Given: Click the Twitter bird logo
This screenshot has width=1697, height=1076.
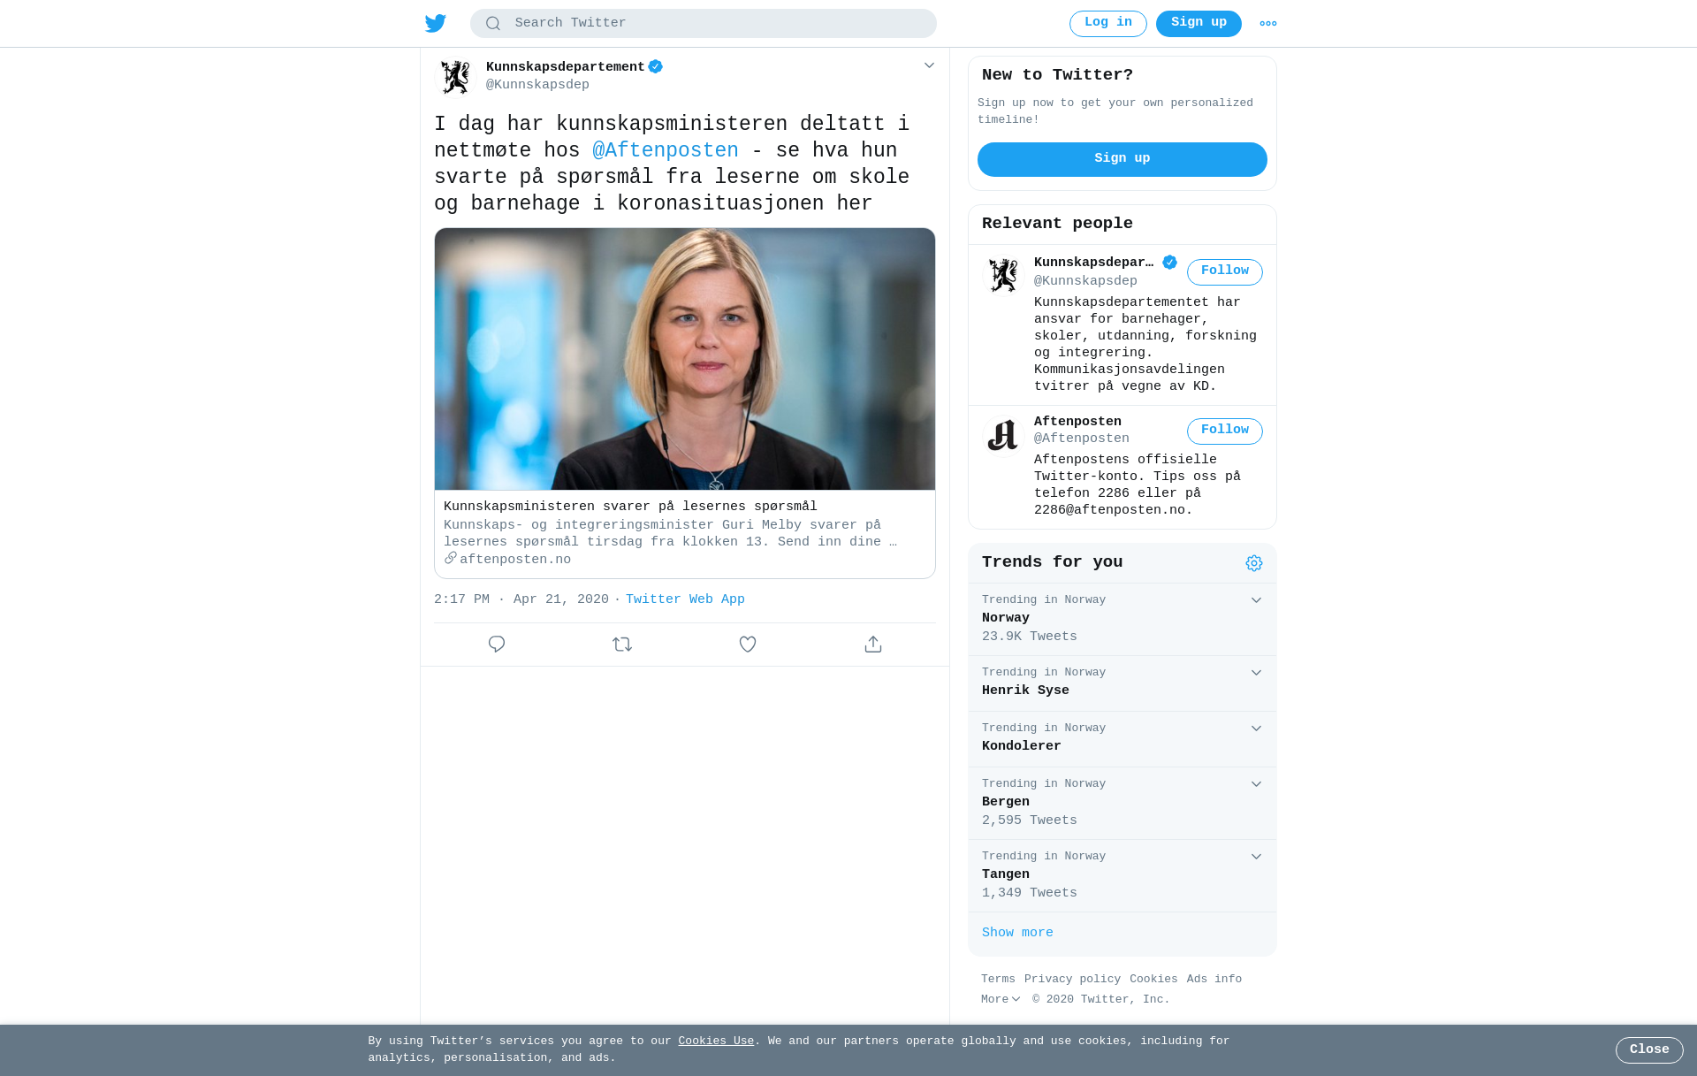Looking at the screenshot, I should point(436,23).
